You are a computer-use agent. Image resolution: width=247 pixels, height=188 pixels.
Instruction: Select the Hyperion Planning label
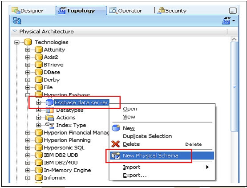pyautogui.click(x=67, y=140)
